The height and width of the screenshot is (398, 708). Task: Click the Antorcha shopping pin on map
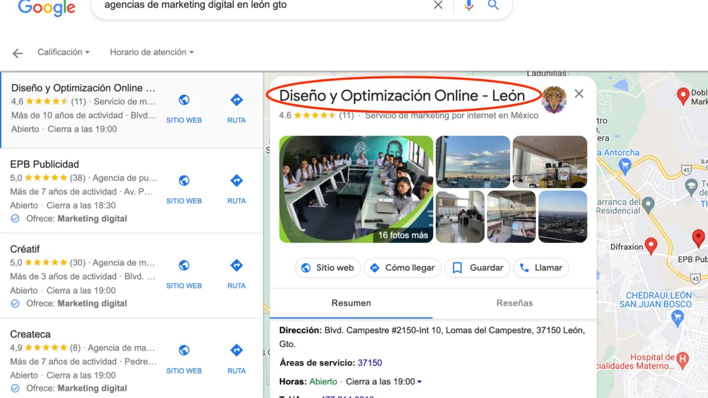(625, 166)
